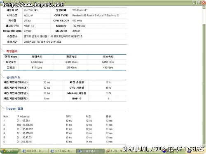Select the active 측정결과 taskbar button

(90, 151)
